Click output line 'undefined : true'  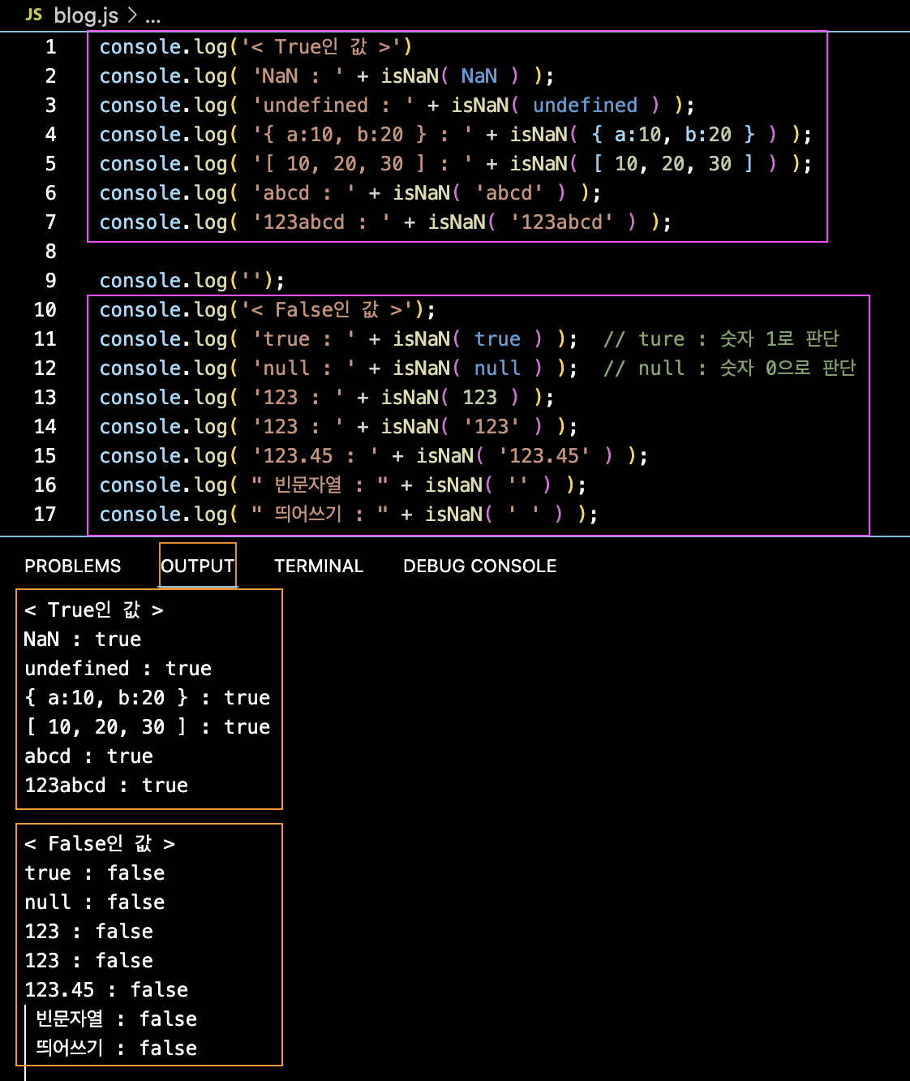click(x=118, y=669)
